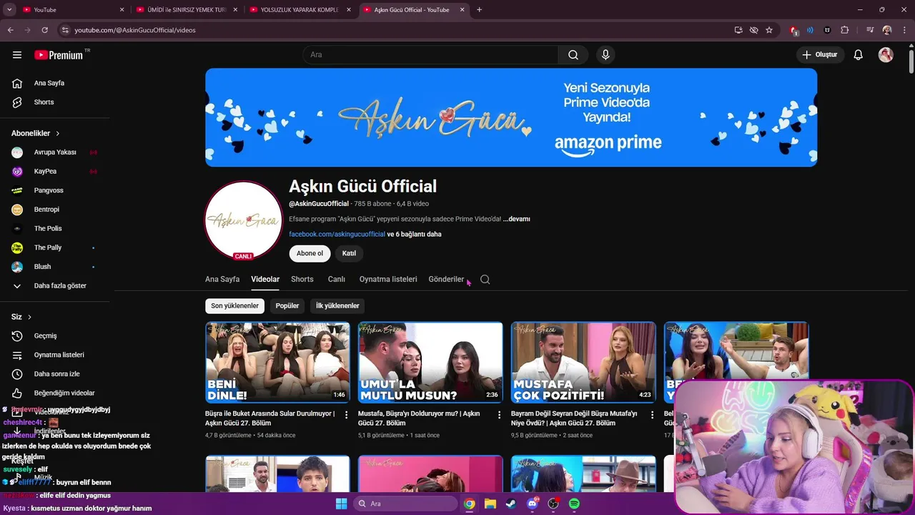The width and height of the screenshot is (915, 515).
Task: Open ve 6 bağlantı daha links
Action: (x=415, y=234)
